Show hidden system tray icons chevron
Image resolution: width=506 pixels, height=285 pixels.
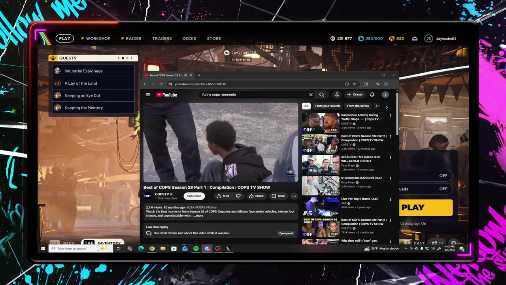[406, 249]
